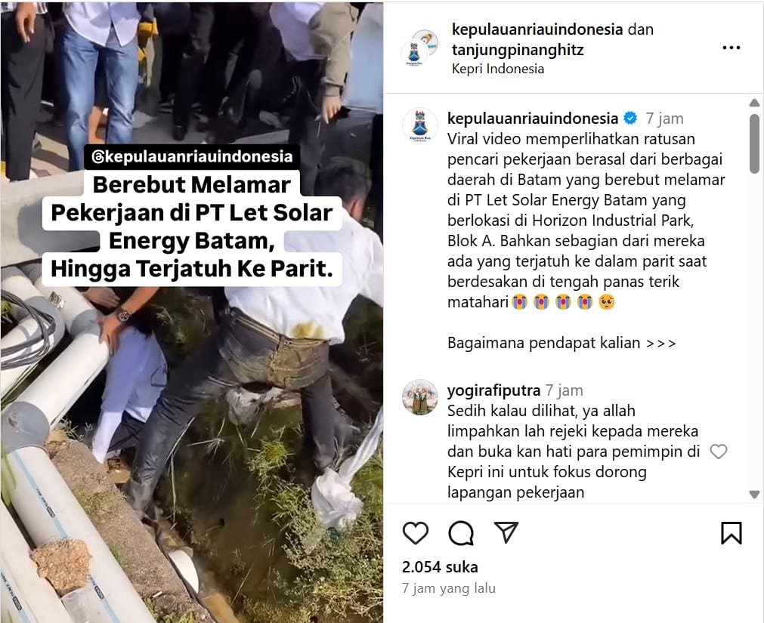Click the stacked profile avatars in header
The image size is (764, 623).
point(419,48)
